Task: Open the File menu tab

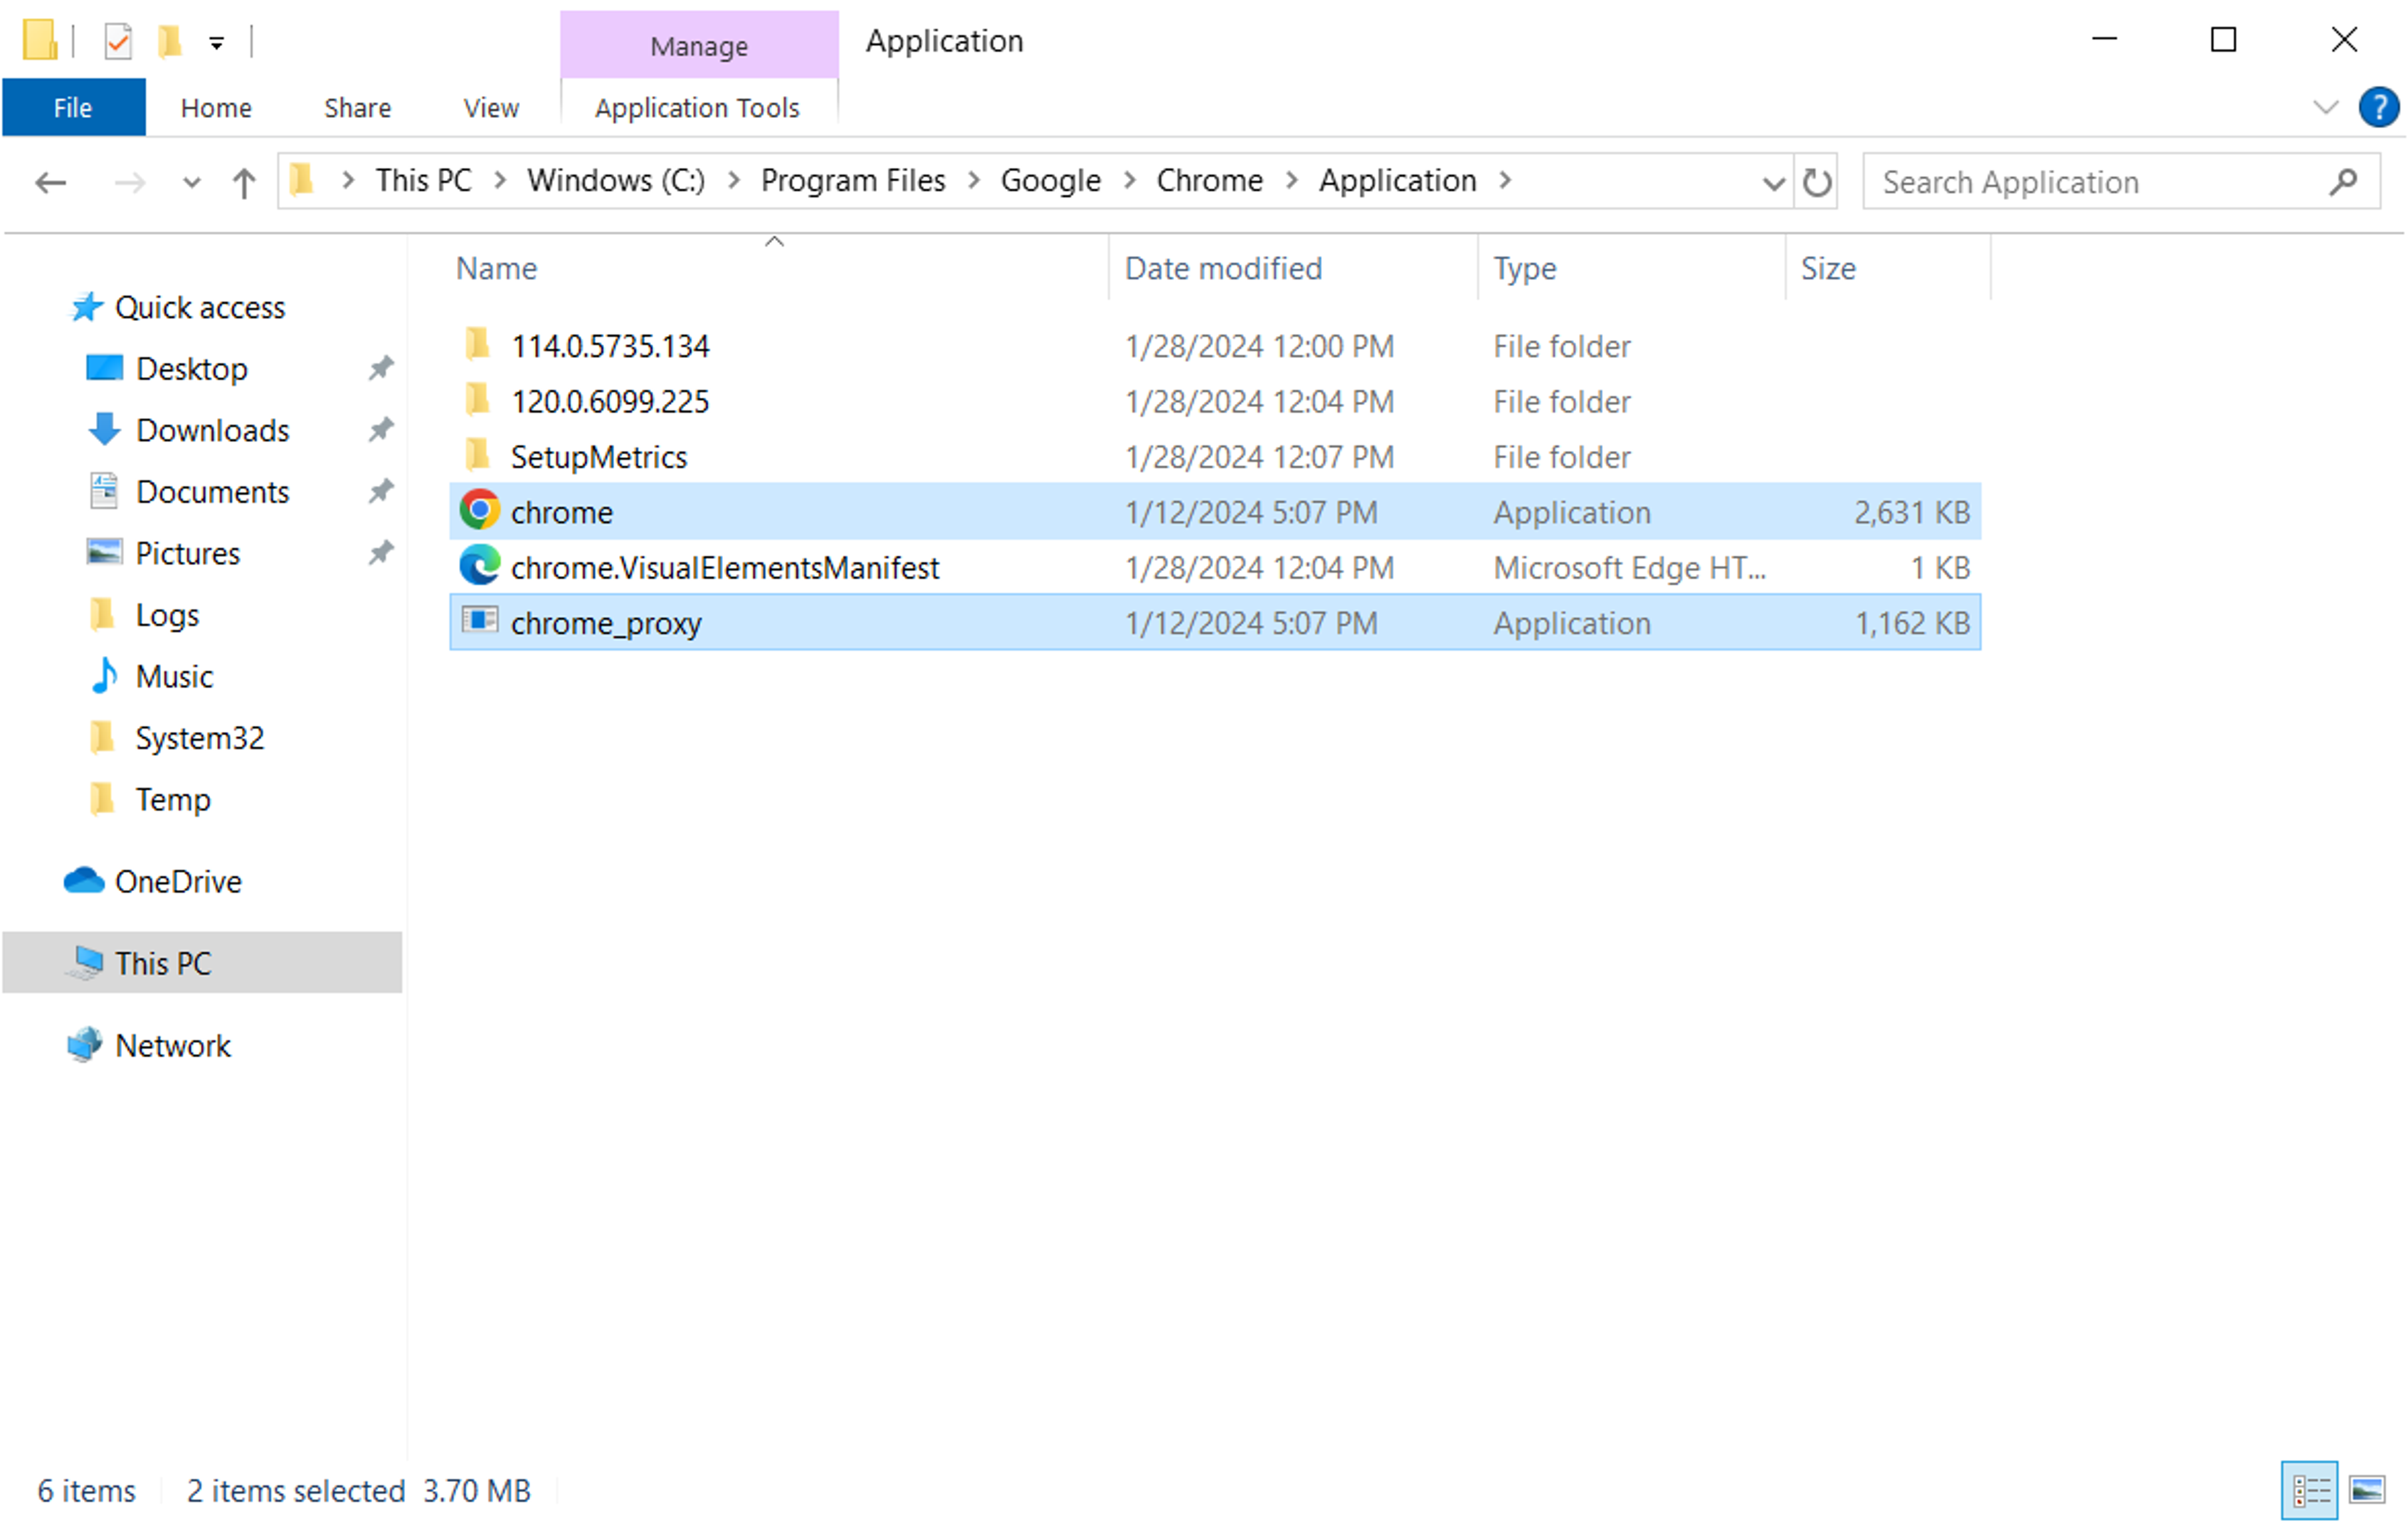Action: [x=73, y=107]
